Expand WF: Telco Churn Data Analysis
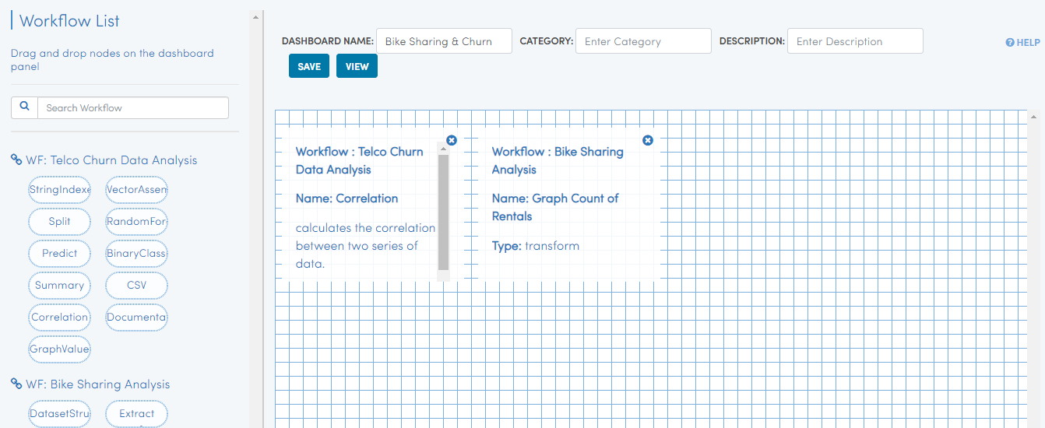Screen dimensions: 1045x428 111,160
